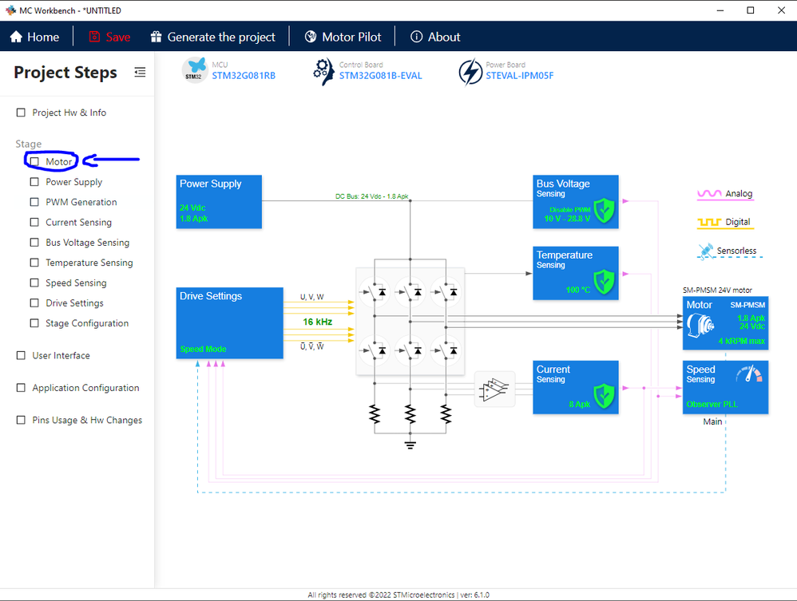
Task: Tick the Speed Sensing stage checkbox
Action: tap(34, 283)
